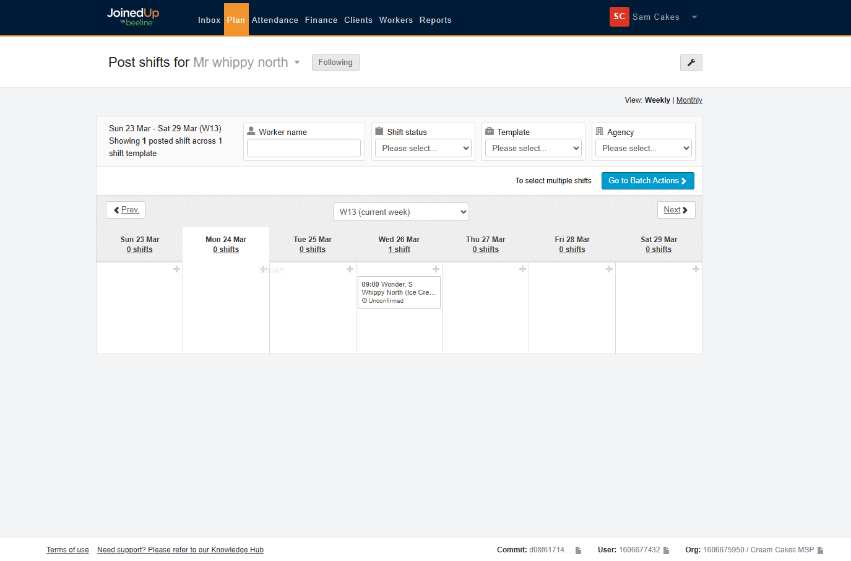Click the Worker name input field

point(304,149)
